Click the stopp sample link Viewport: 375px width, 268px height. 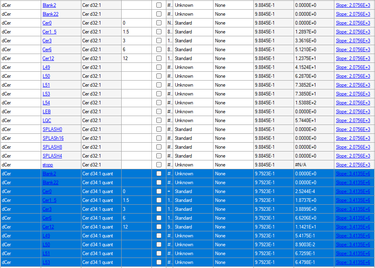(48, 165)
